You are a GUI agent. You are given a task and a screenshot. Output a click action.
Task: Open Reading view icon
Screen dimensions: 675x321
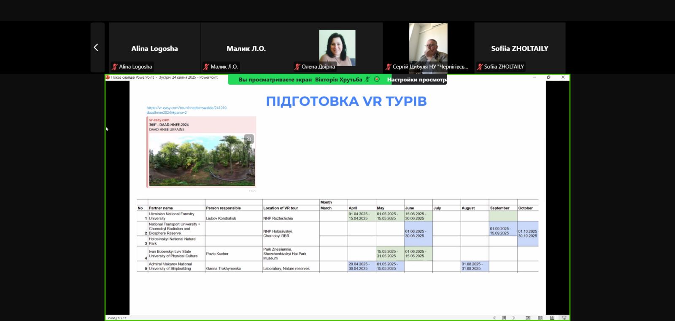(x=552, y=318)
